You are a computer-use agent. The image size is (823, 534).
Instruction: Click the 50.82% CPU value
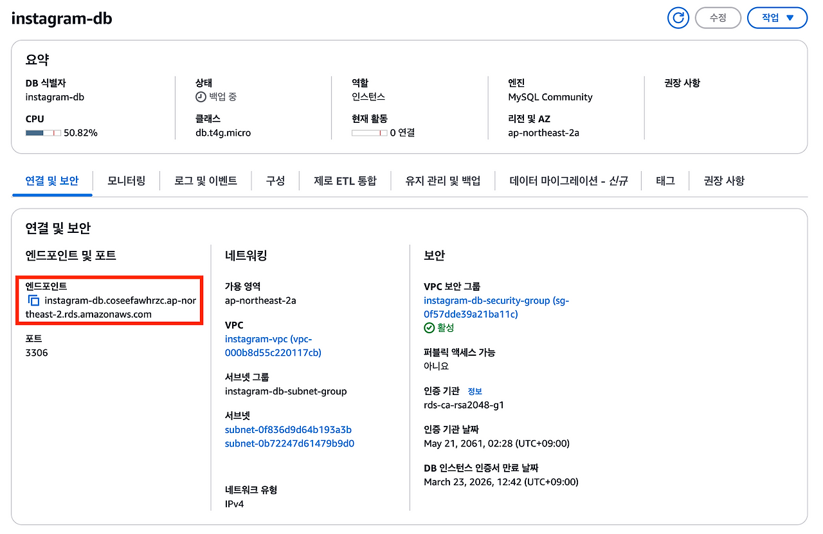(80, 133)
